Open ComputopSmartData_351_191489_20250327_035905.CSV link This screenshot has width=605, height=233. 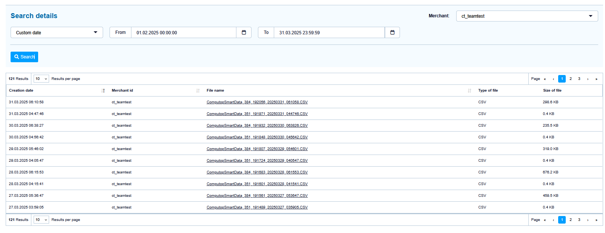point(257,207)
